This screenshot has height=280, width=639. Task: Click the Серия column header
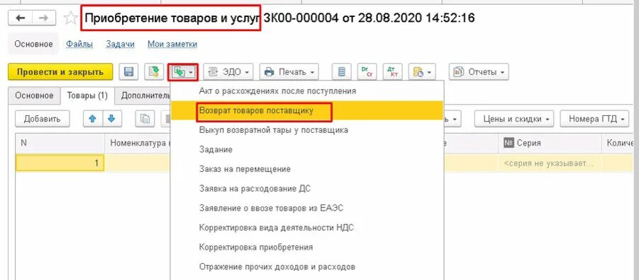(550, 143)
